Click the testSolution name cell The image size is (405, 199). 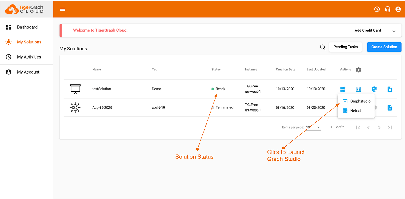[x=102, y=89]
